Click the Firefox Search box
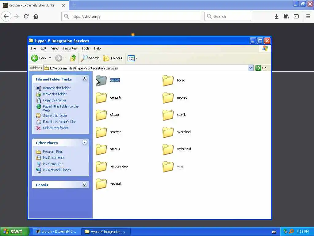314x236 pixels. (228, 17)
